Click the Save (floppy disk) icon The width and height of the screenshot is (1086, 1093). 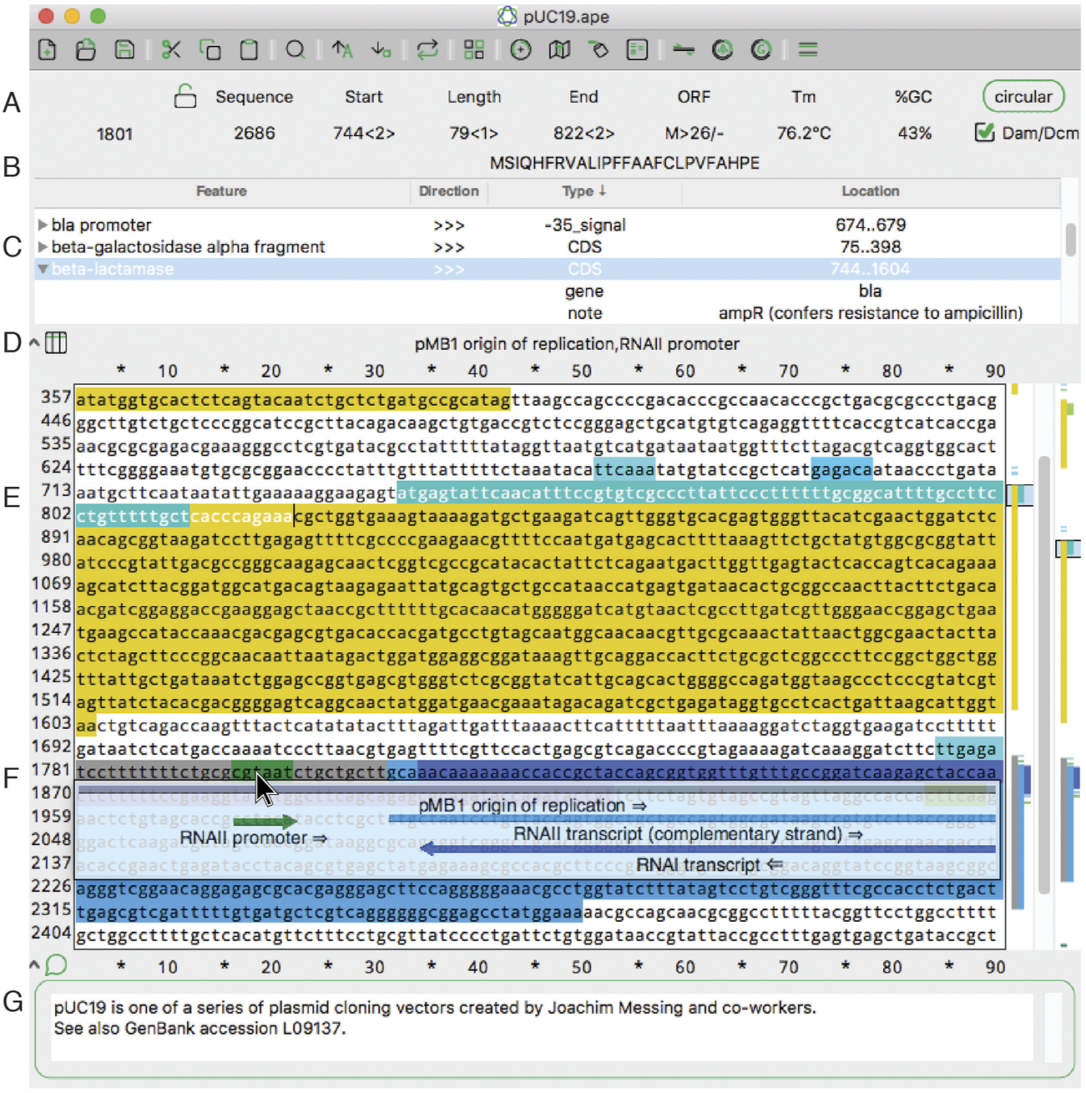[x=125, y=50]
